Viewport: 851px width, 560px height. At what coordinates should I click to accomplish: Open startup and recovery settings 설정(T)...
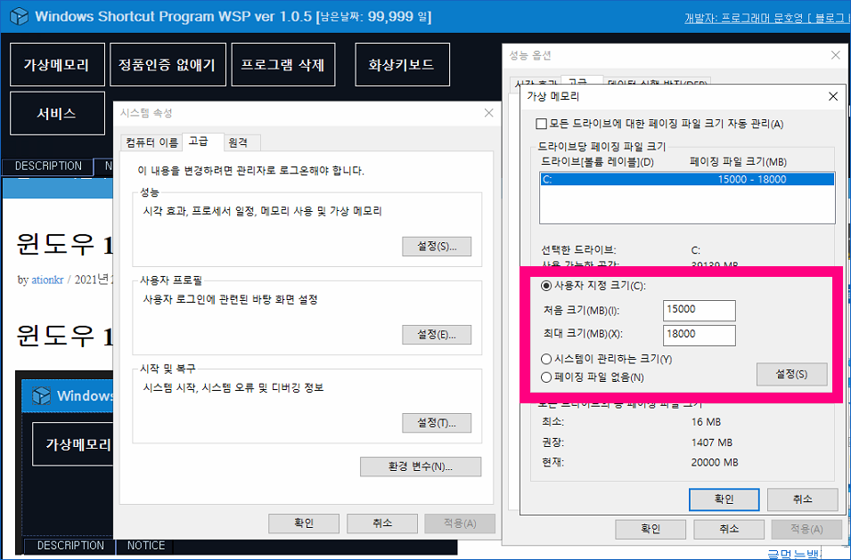coord(437,424)
